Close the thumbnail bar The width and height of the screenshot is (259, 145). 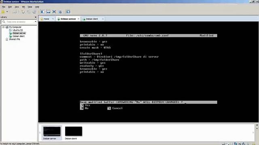pos(257,125)
